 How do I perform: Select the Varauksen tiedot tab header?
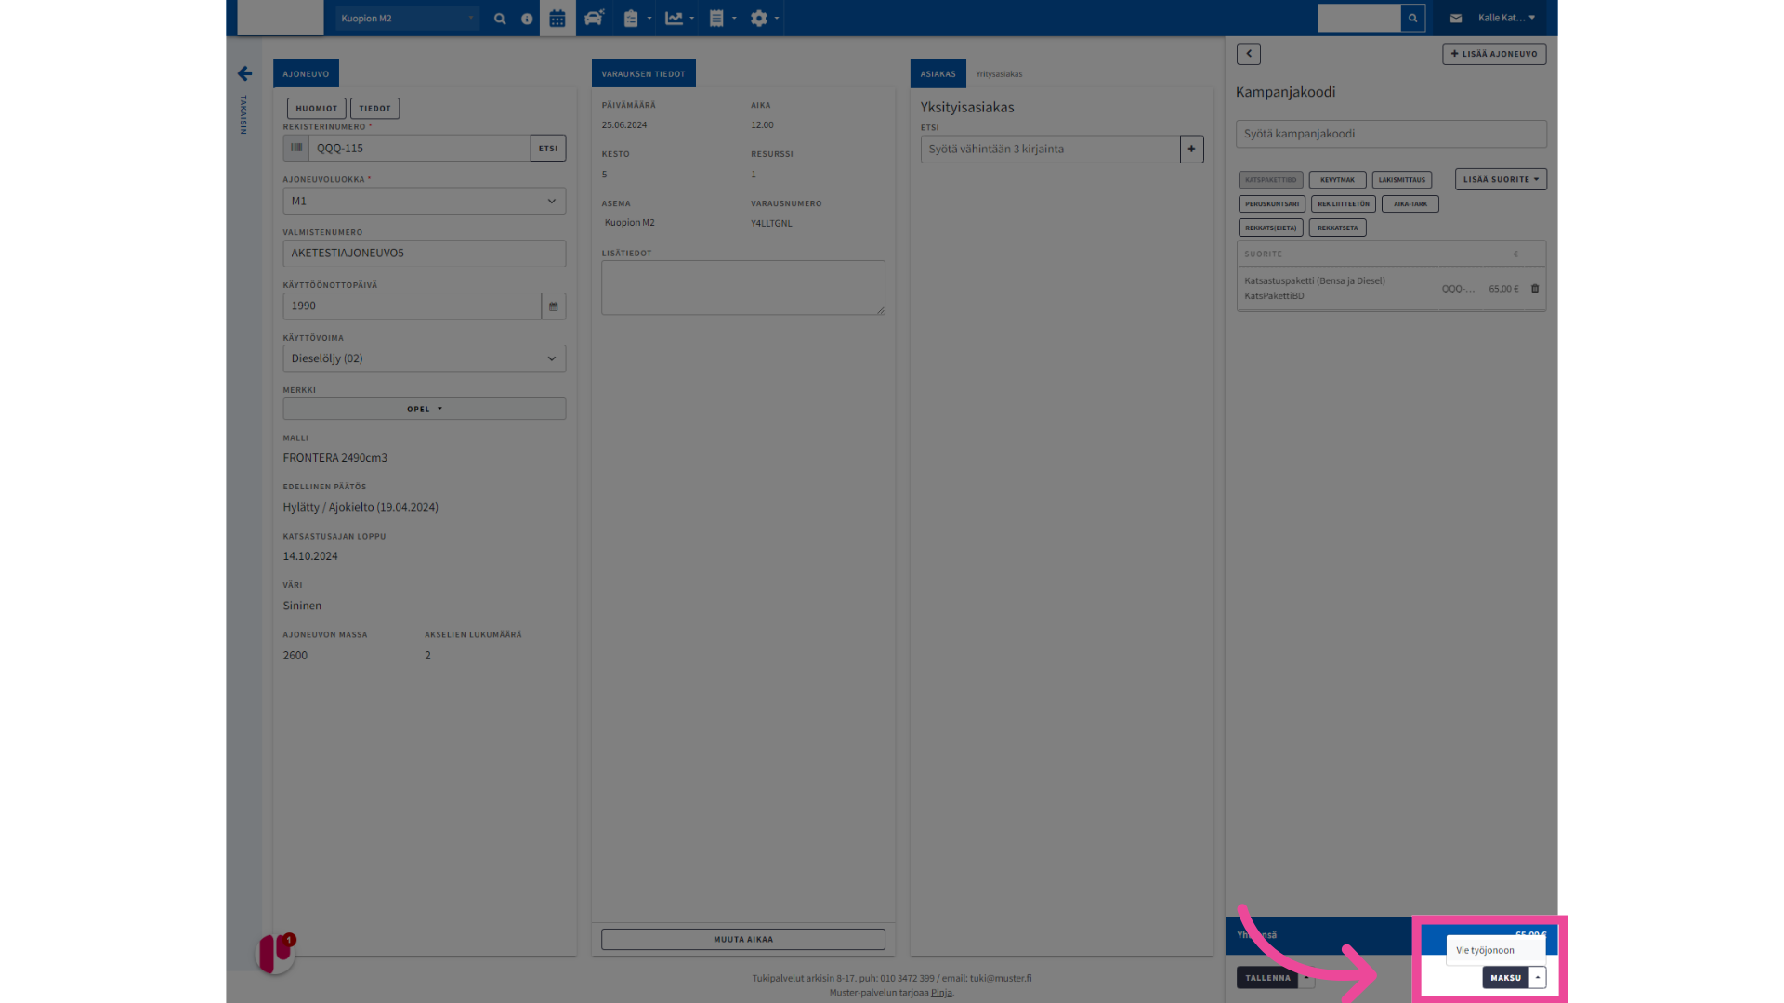pos(643,73)
